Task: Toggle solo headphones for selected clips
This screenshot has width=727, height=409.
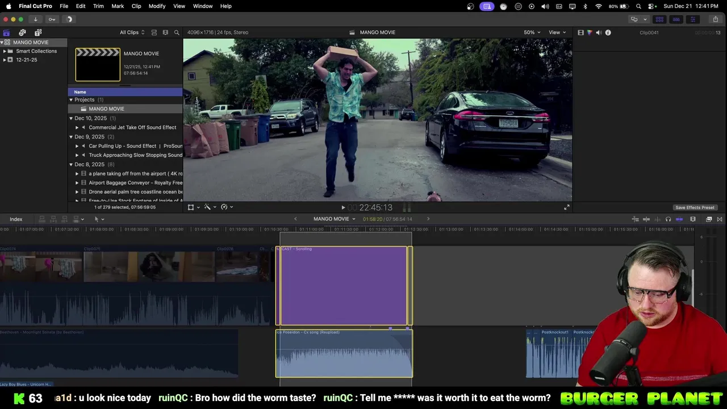Action: point(668,219)
